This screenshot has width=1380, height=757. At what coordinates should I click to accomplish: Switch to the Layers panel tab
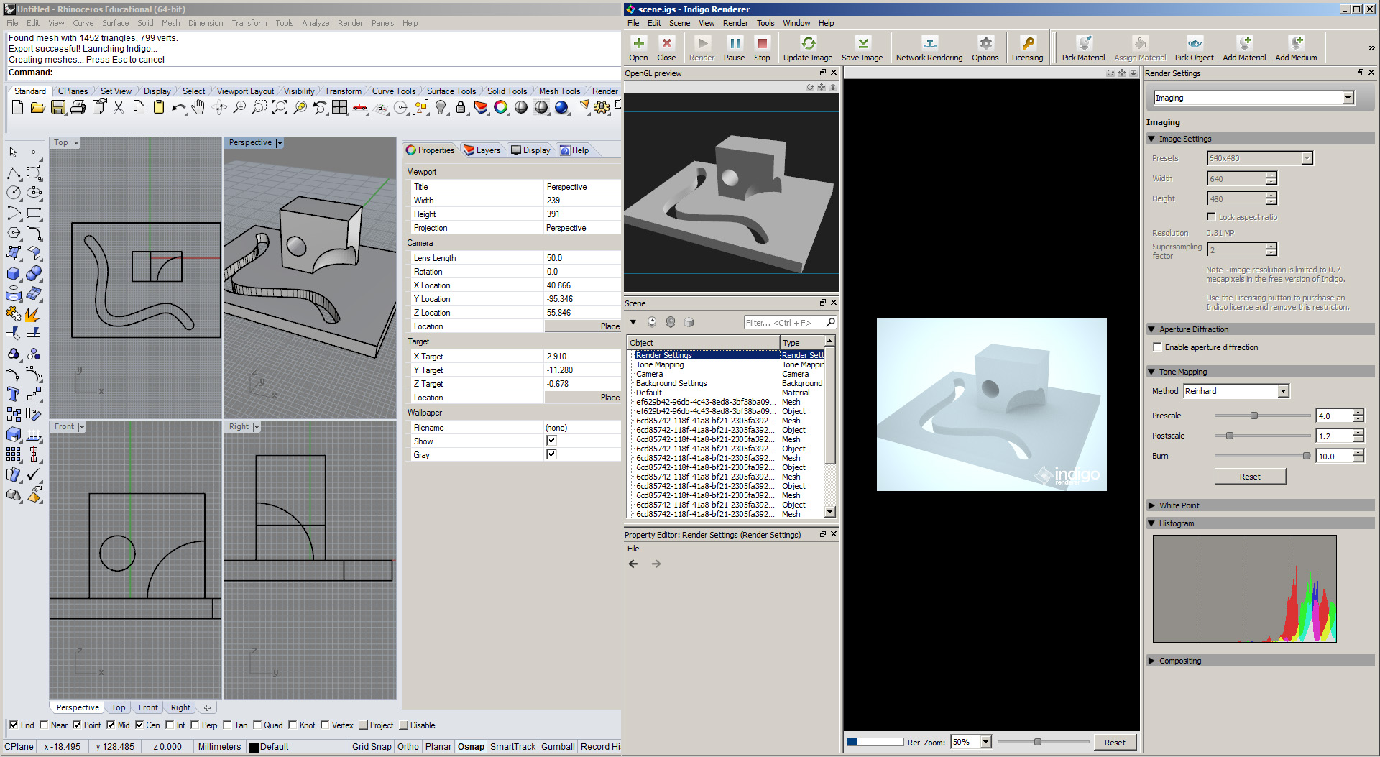coord(482,150)
